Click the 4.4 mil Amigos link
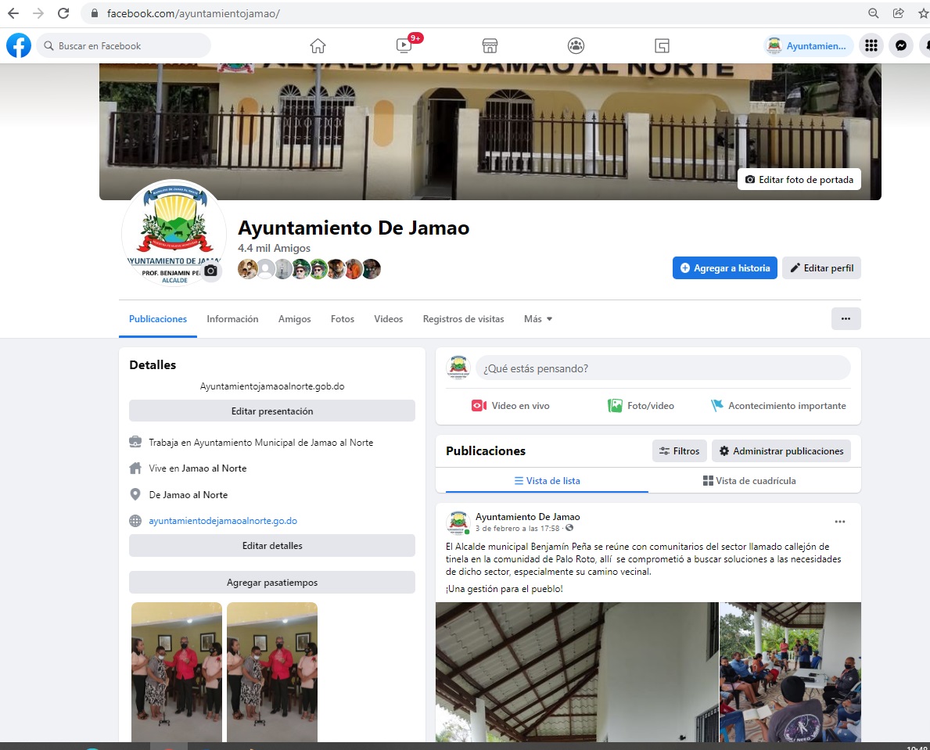The image size is (930, 750). tap(274, 248)
